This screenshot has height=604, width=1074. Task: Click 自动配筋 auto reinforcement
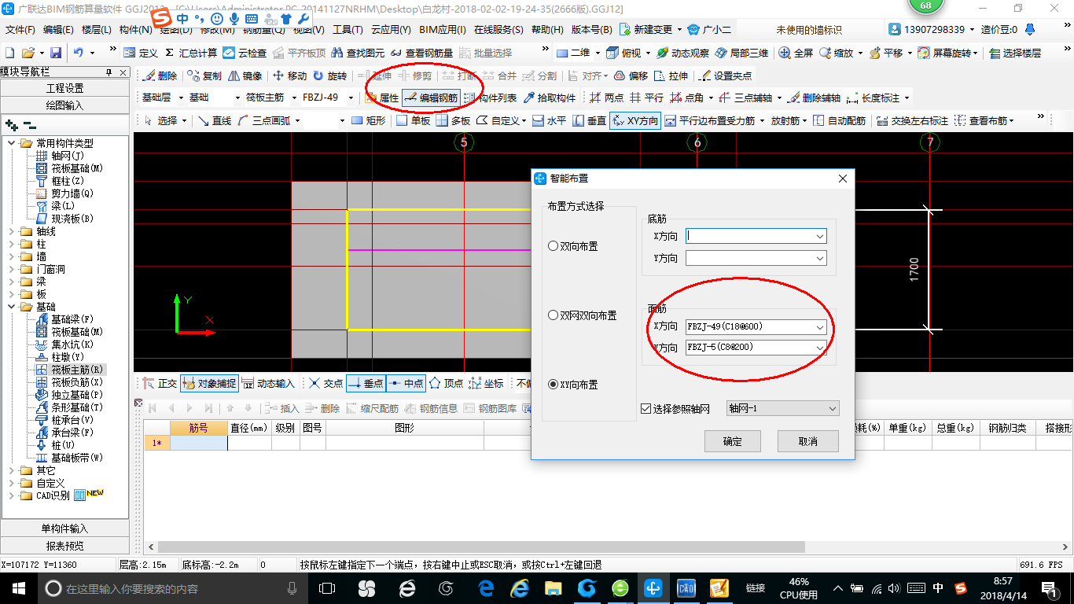coord(839,120)
